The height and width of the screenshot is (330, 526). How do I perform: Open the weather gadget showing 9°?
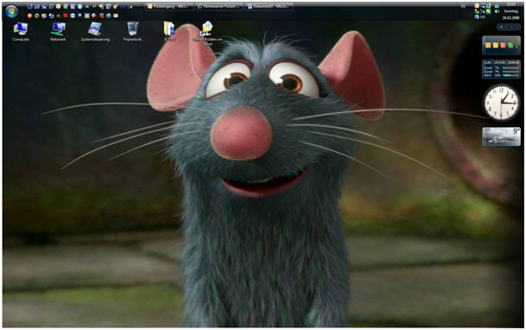click(x=501, y=136)
